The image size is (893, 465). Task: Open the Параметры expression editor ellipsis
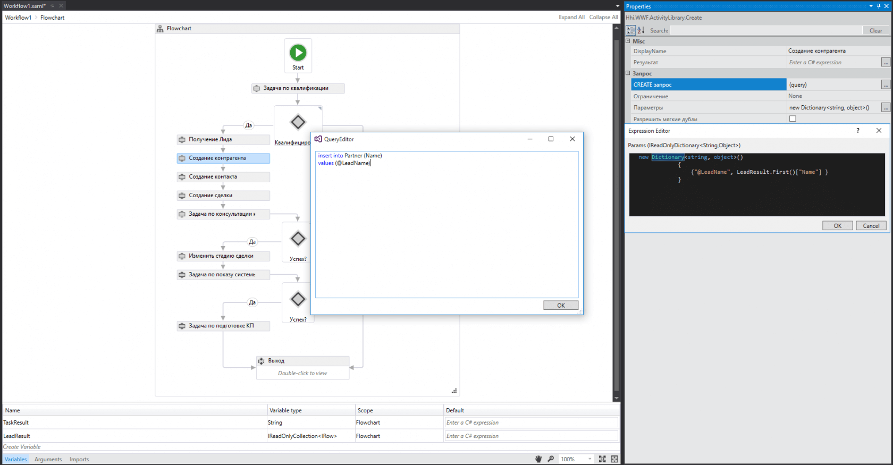coord(886,107)
